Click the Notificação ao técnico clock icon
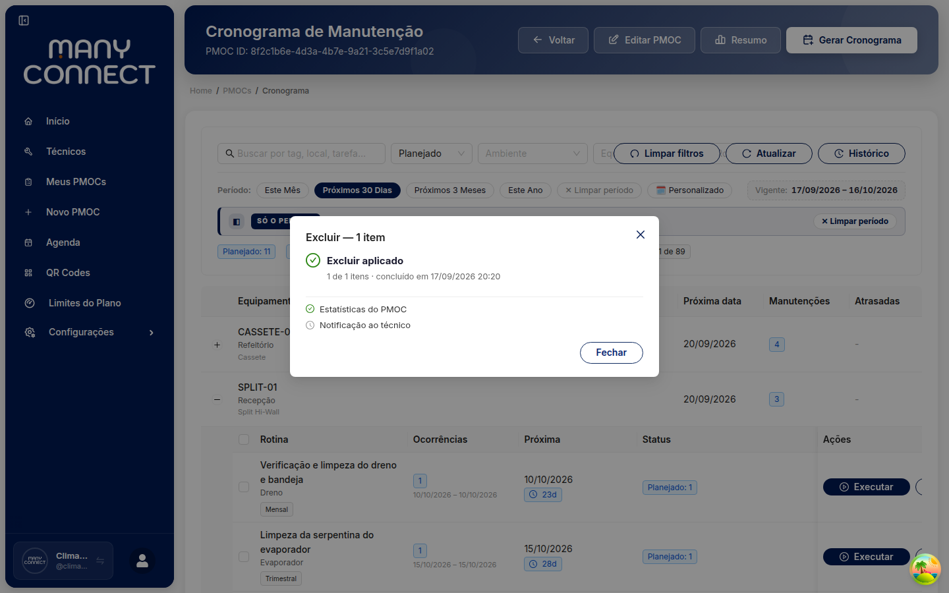This screenshot has width=949, height=593. (x=310, y=325)
